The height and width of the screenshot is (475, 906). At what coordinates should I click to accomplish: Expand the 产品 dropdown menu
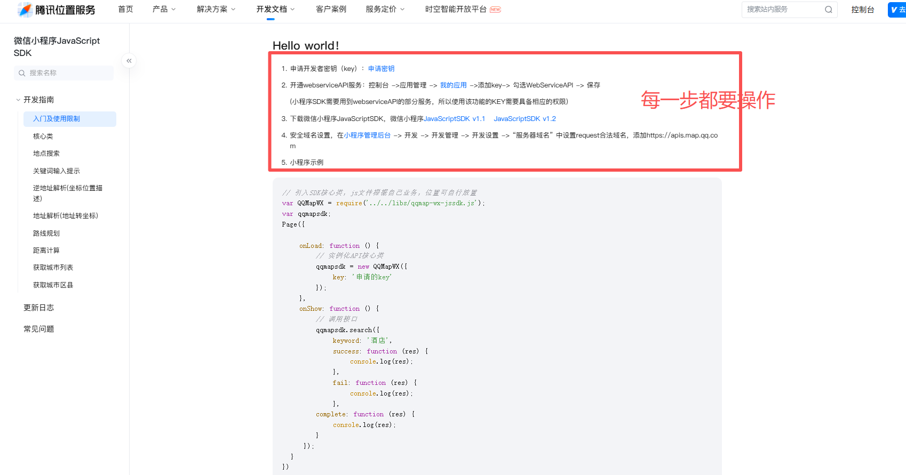click(x=164, y=9)
